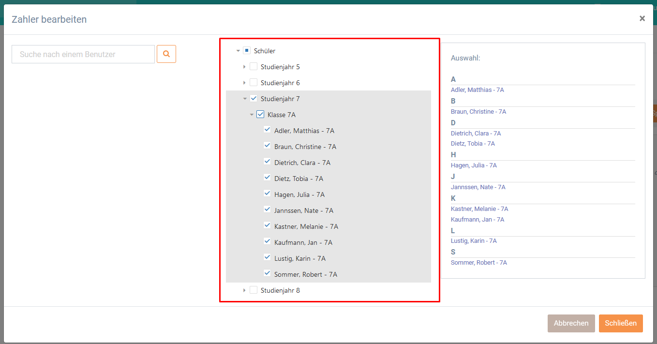Viewport: 657px width, 344px height.
Task: Click the 'Studienjahr 5' tree label
Action: click(x=280, y=67)
